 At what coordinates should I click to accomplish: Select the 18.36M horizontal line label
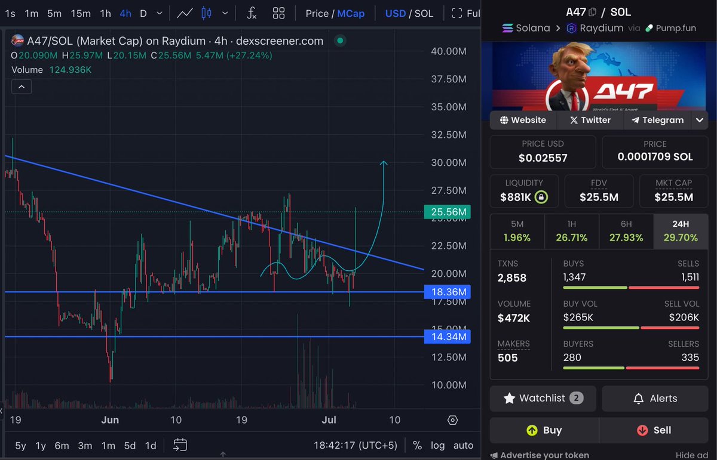tap(447, 292)
